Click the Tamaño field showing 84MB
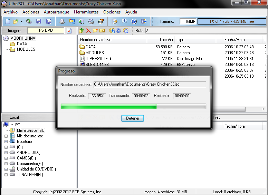The width and height of the screenshot is (268, 195). pos(188,21)
